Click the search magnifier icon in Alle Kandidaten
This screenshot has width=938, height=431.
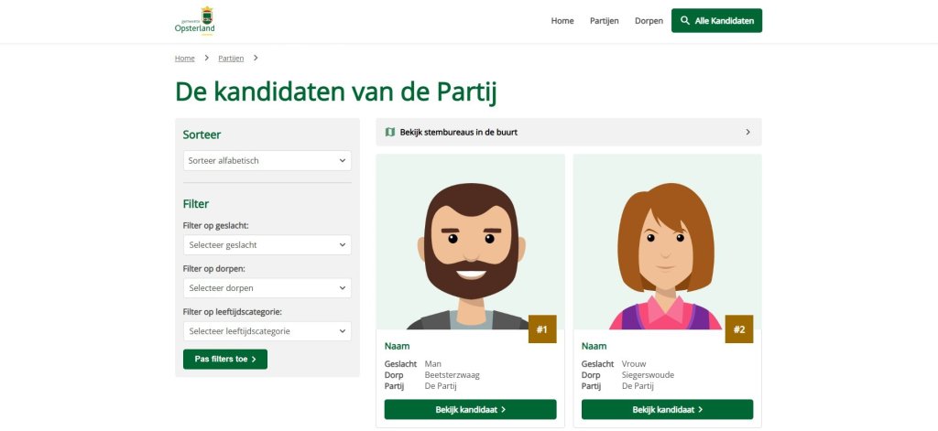pos(685,20)
